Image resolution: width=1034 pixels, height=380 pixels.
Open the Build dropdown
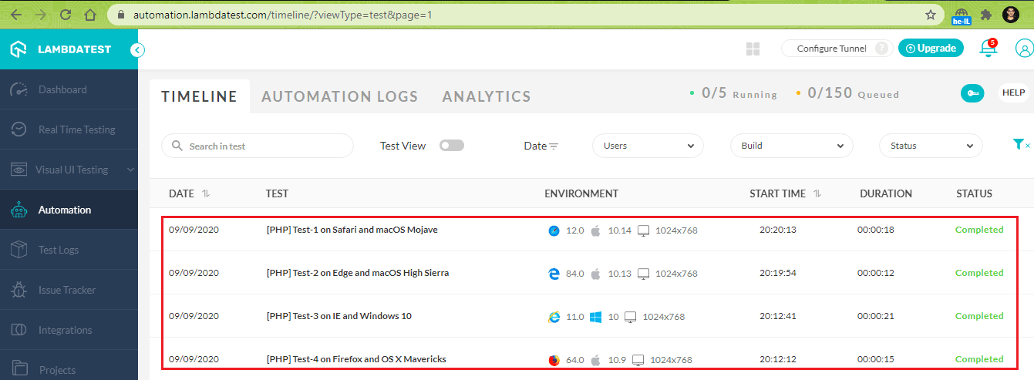tap(792, 146)
